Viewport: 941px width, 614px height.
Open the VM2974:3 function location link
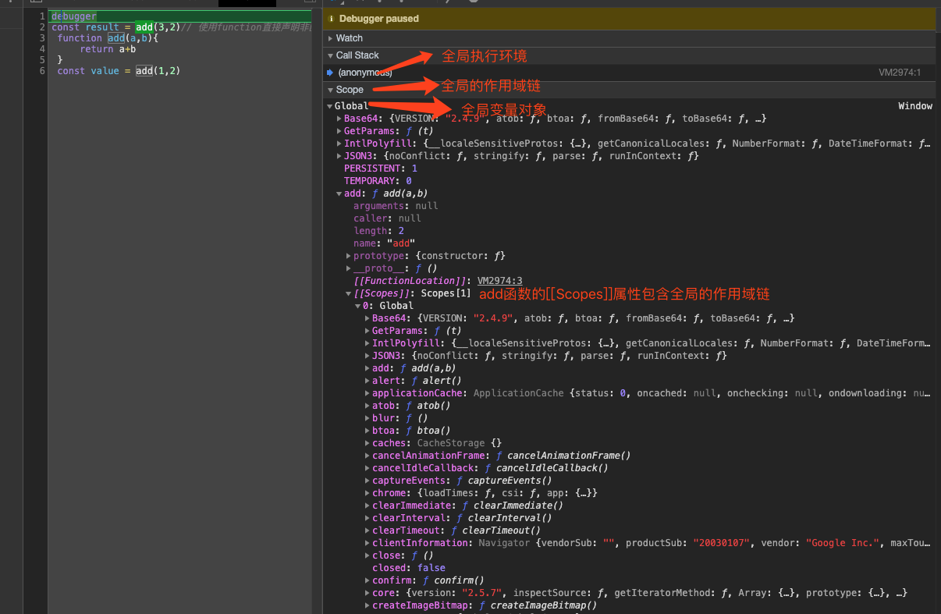pyautogui.click(x=500, y=281)
